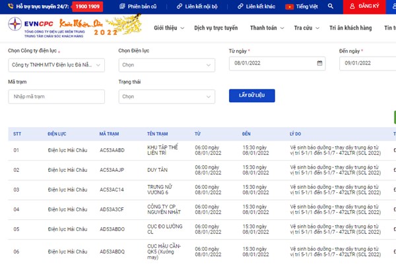Open Tri ân khách hàng menu

350,28
